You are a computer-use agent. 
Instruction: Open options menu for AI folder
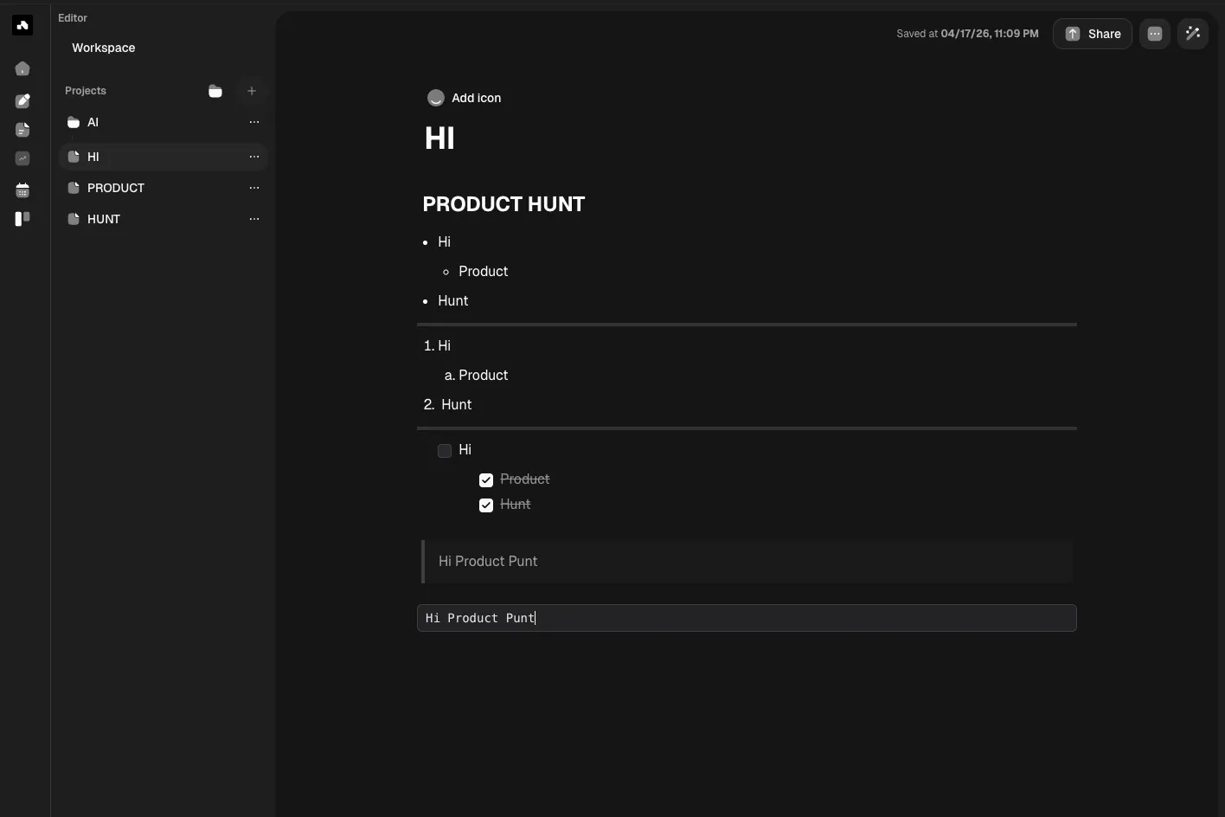254,122
